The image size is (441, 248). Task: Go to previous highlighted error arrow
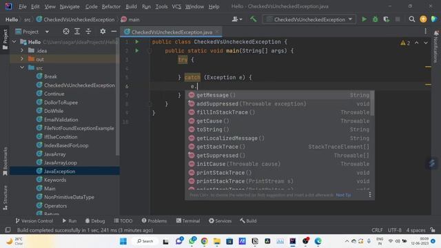416,43
